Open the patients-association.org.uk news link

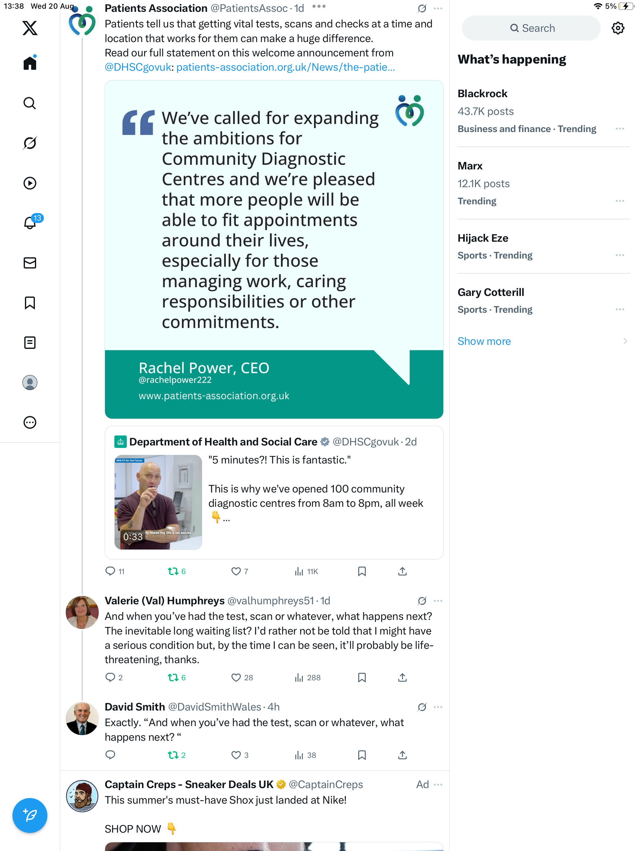286,67
